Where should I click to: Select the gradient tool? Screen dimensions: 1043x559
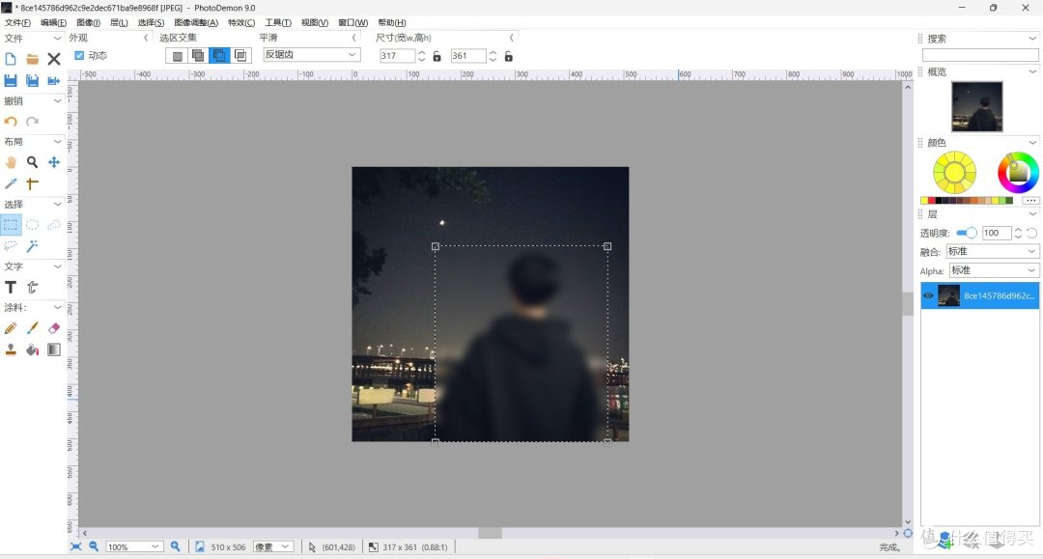point(54,349)
